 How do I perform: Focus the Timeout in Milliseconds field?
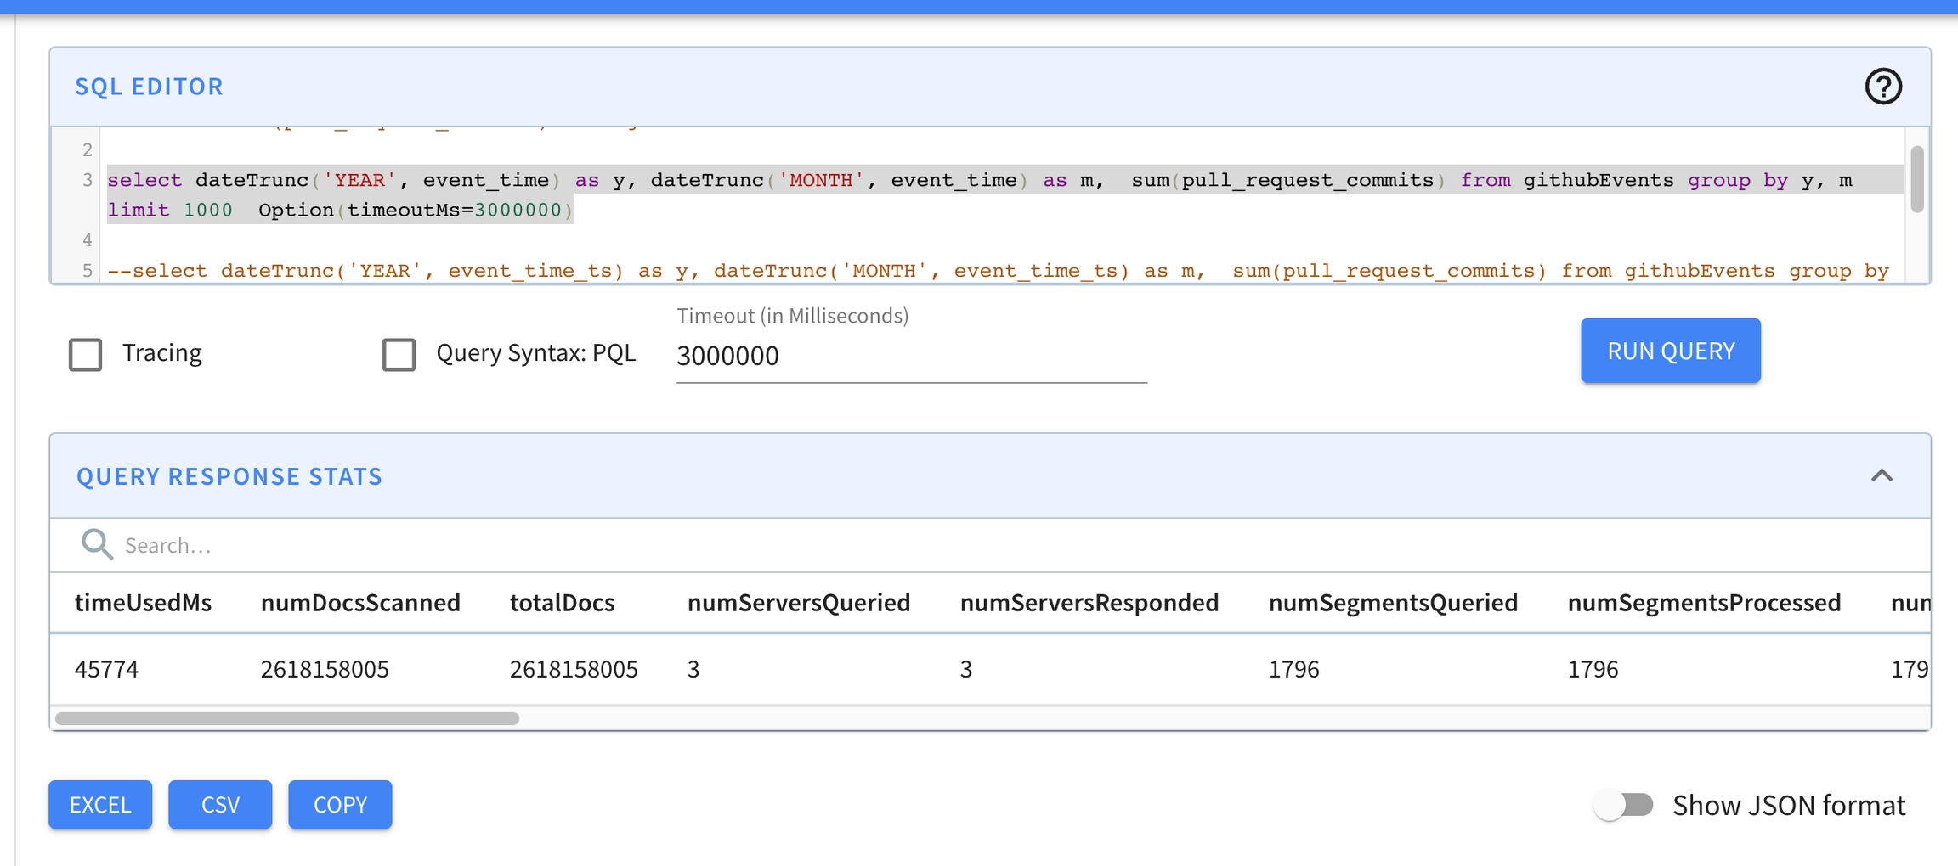tap(910, 356)
